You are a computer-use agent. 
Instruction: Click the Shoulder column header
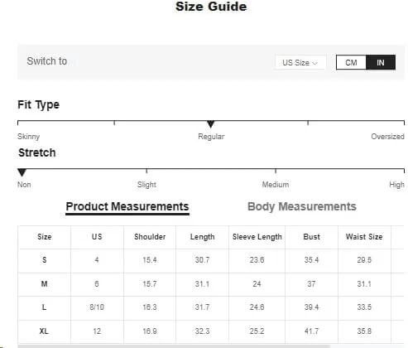[x=150, y=237]
